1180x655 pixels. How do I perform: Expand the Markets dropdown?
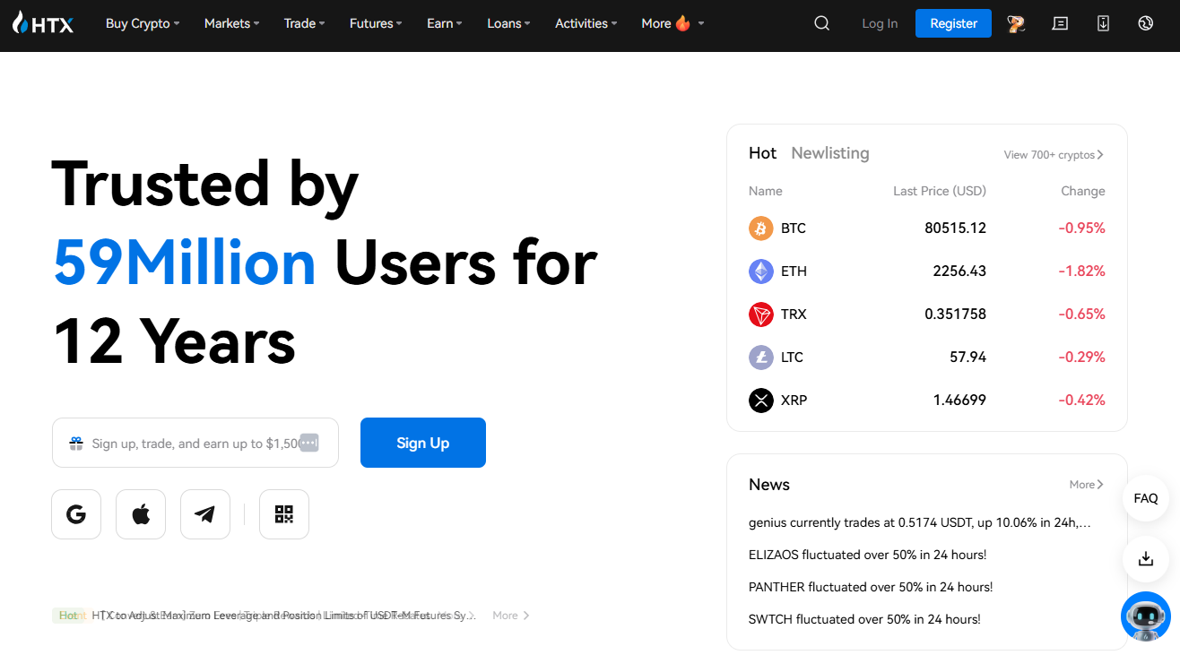[x=231, y=23]
